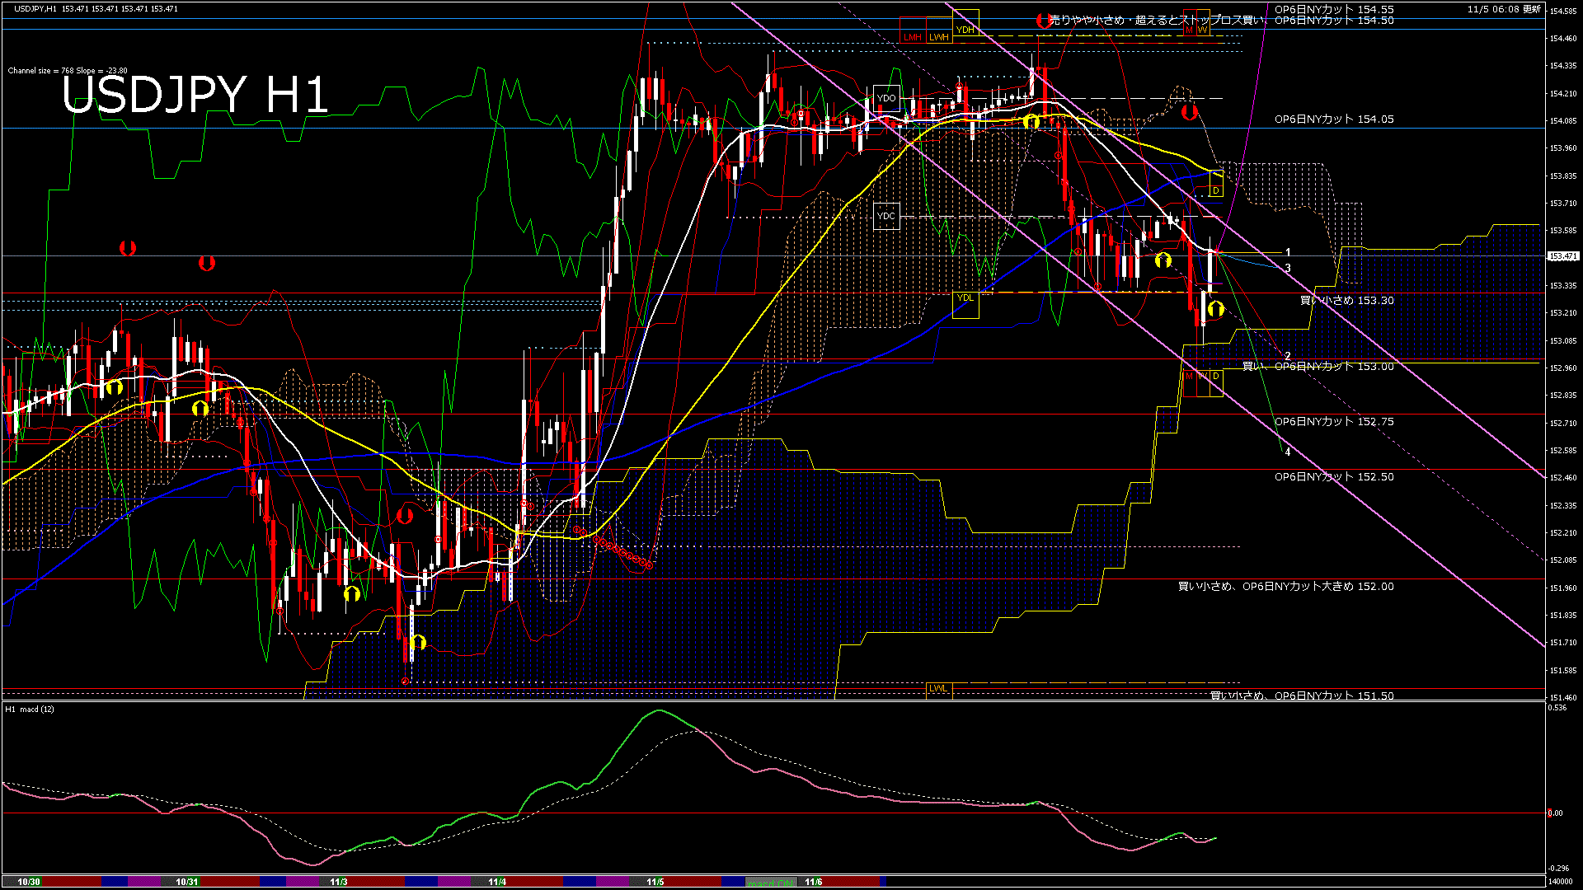Click the YDO label box
This screenshot has height=890, width=1583.
click(x=886, y=98)
